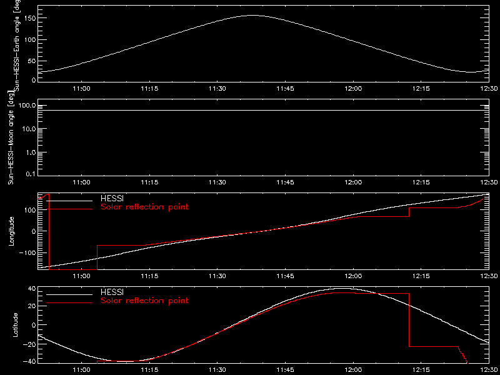This screenshot has width=500, height=375.
Task: Select the Latitude axis label
Action: pyautogui.click(x=15, y=324)
